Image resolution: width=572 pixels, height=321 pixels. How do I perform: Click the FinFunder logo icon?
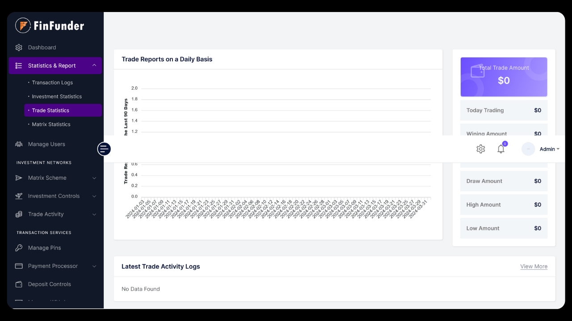[x=23, y=25]
